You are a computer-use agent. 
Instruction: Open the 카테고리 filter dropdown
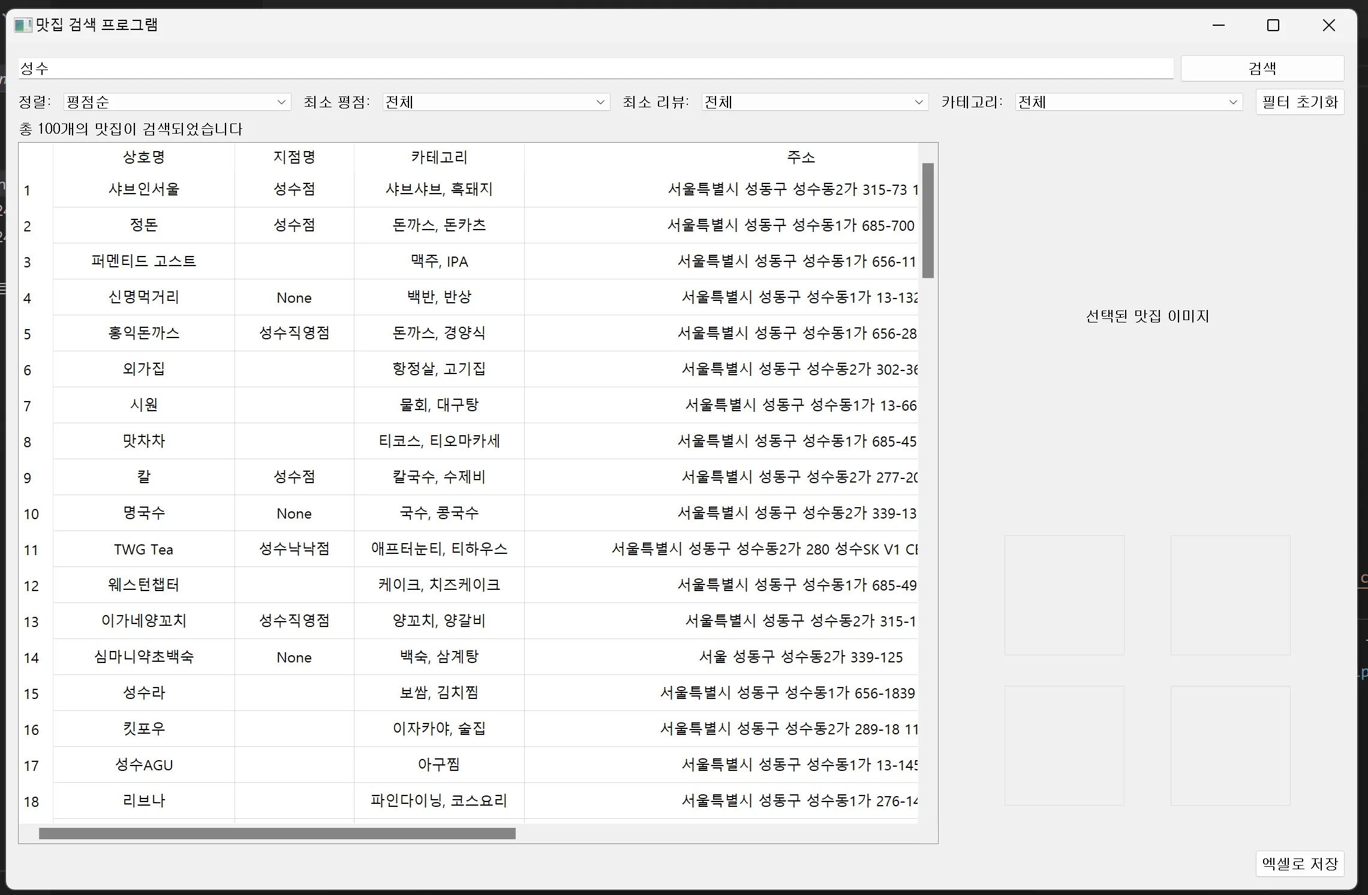tap(1129, 102)
